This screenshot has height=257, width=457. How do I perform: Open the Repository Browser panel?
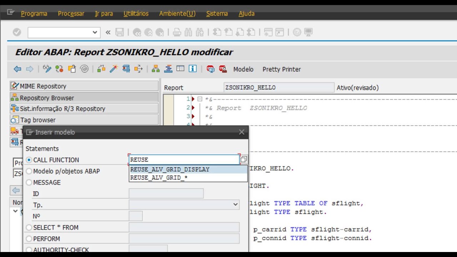(84, 97)
